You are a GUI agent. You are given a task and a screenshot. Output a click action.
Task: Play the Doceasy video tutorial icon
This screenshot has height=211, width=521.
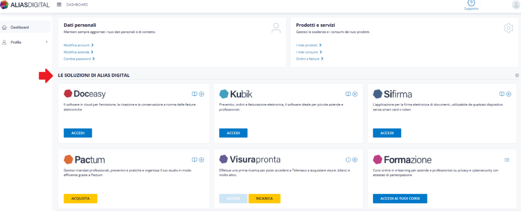pyautogui.click(x=201, y=94)
